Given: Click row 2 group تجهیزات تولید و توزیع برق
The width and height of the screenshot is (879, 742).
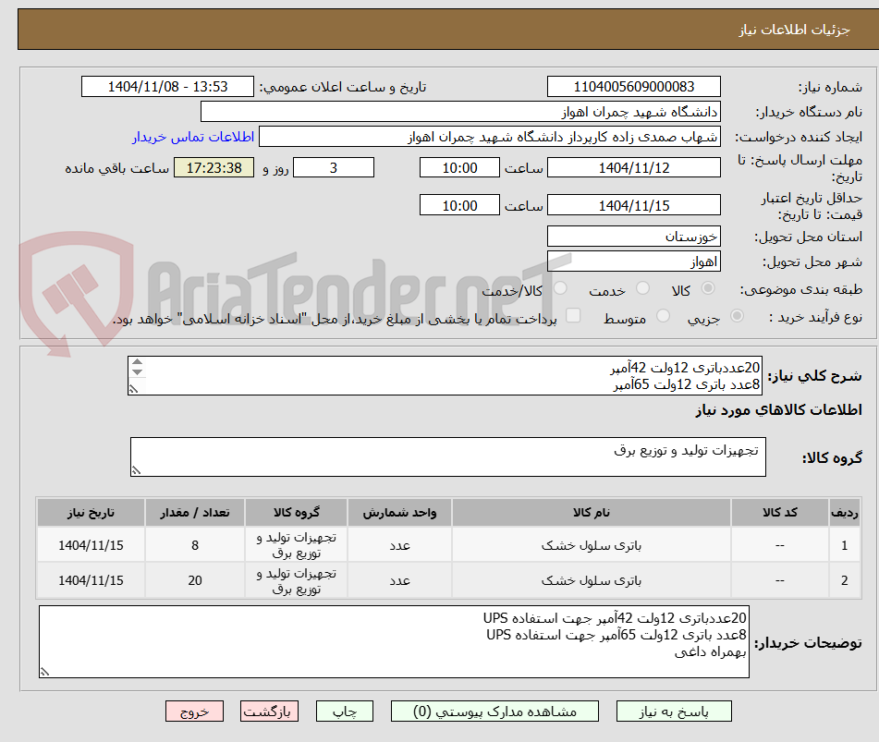Looking at the screenshot, I should click(x=296, y=580).
